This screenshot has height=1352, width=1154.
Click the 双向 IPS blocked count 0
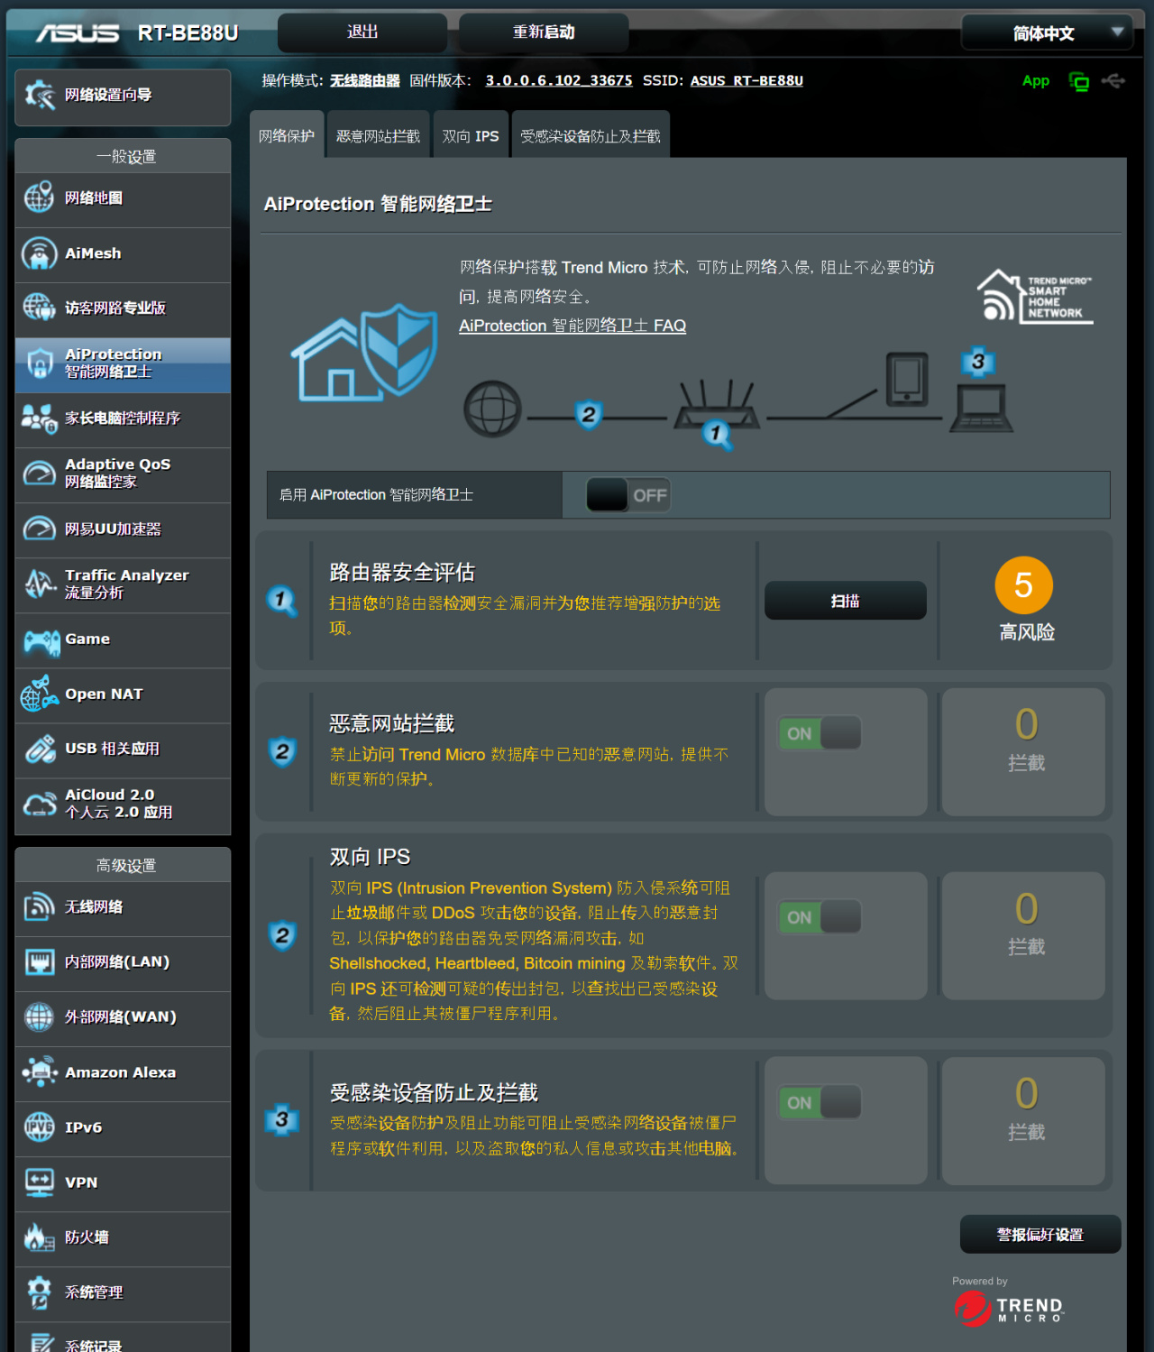click(1026, 908)
